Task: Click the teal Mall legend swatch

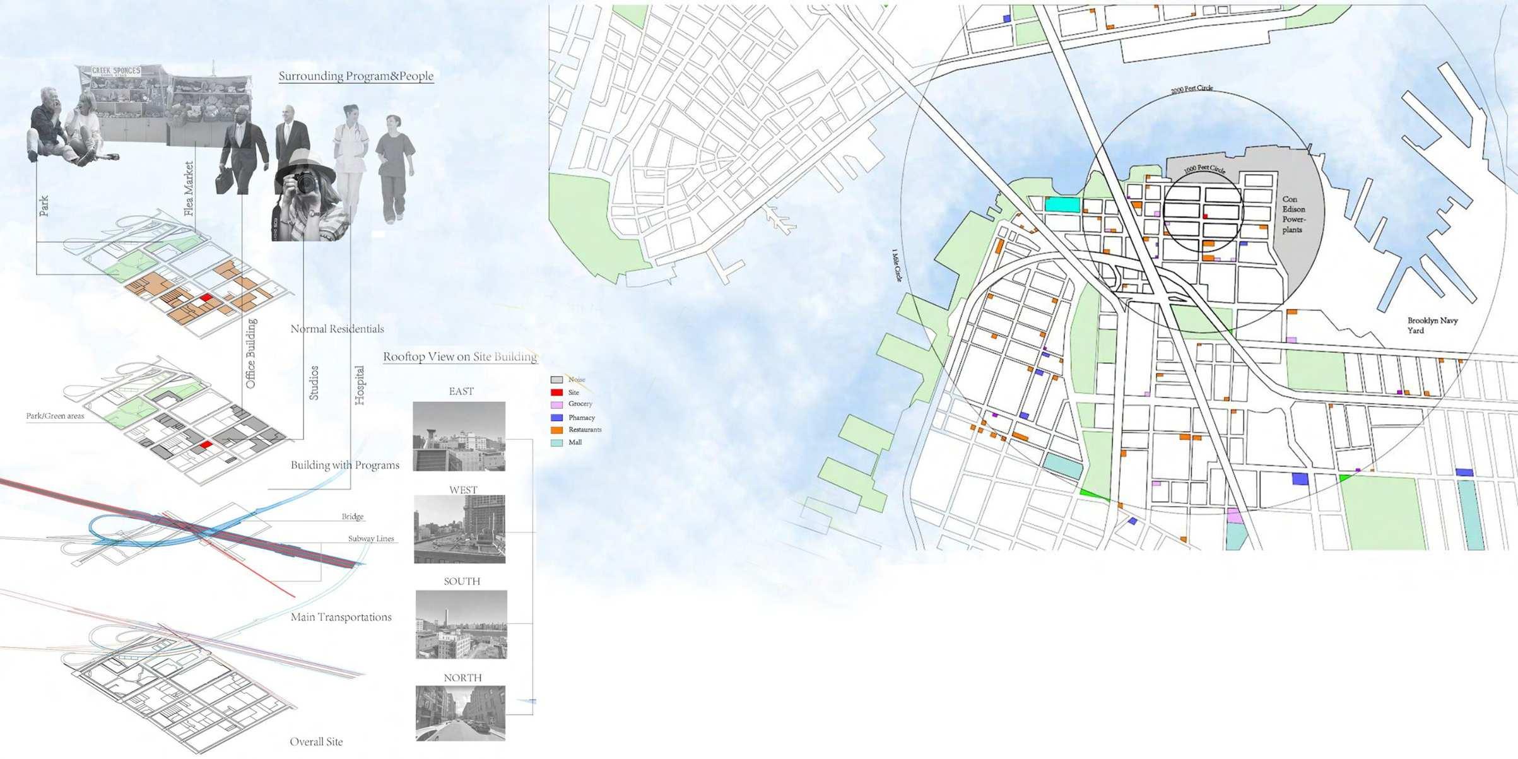Action: 556,443
